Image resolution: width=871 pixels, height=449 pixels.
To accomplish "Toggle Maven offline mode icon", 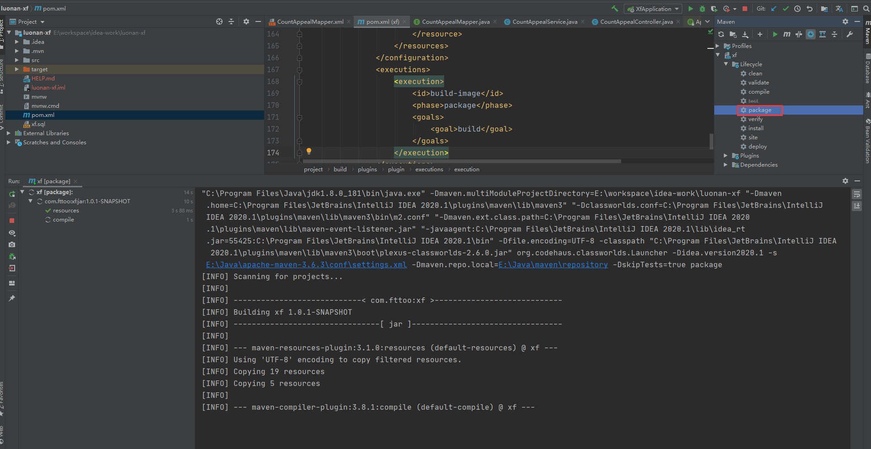I will click(x=799, y=34).
